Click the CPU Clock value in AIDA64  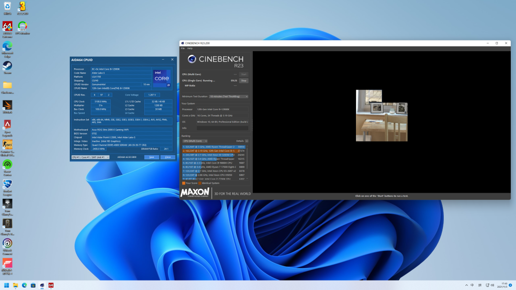coord(101,102)
